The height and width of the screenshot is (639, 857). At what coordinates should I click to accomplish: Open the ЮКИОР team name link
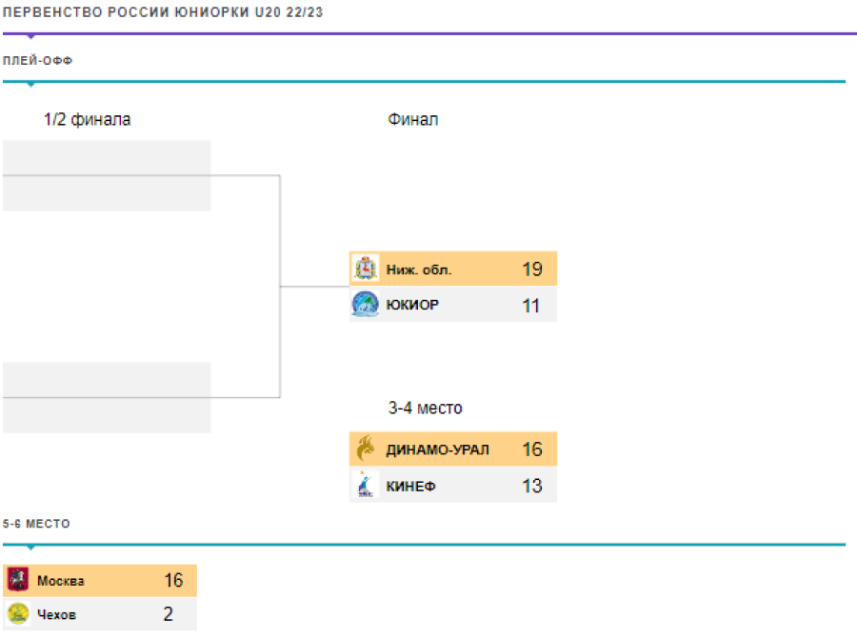click(x=412, y=306)
